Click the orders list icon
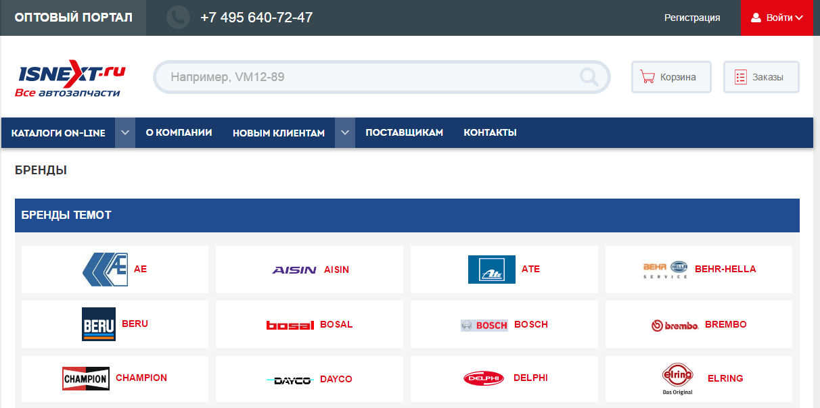Screen dimensions: 820x408 pos(740,77)
